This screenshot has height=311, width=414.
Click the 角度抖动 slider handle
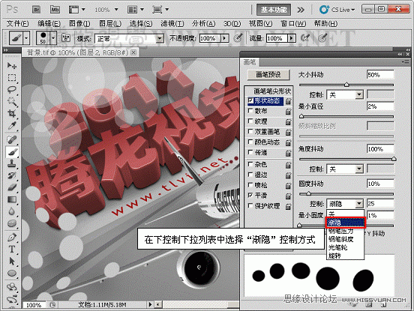click(x=394, y=159)
